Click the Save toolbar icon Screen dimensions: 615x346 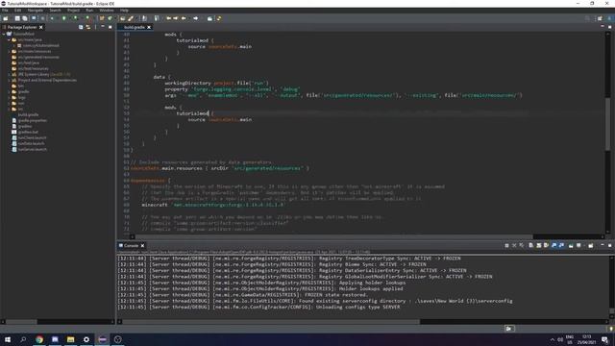[x=17, y=18]
